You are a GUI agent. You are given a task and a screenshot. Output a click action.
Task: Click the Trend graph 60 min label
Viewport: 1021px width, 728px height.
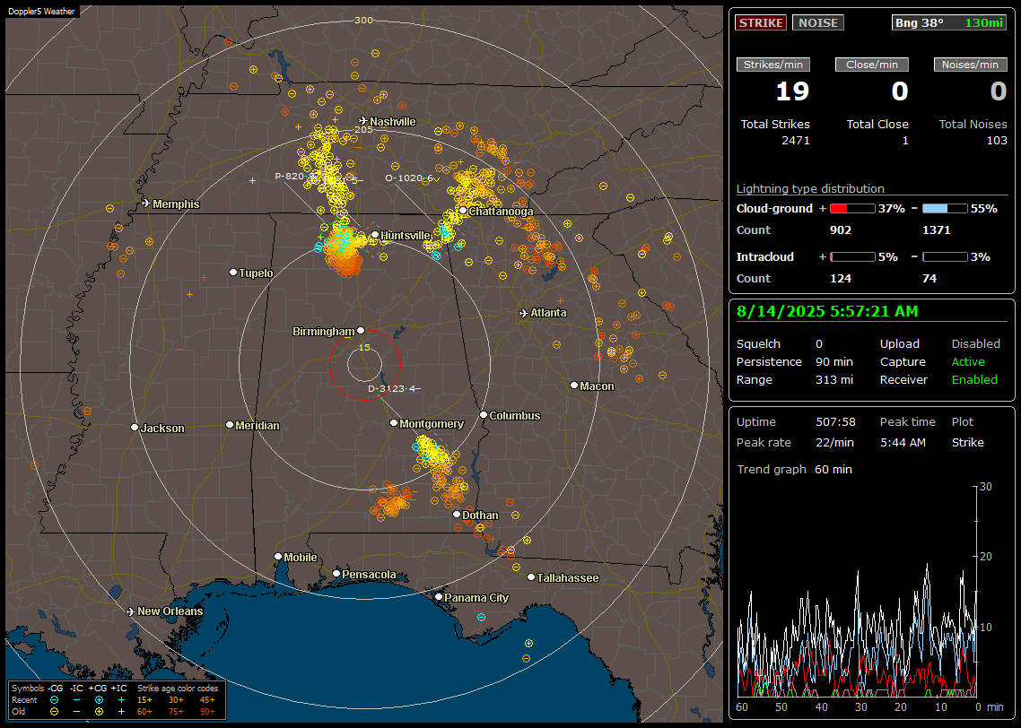point(794,469)
